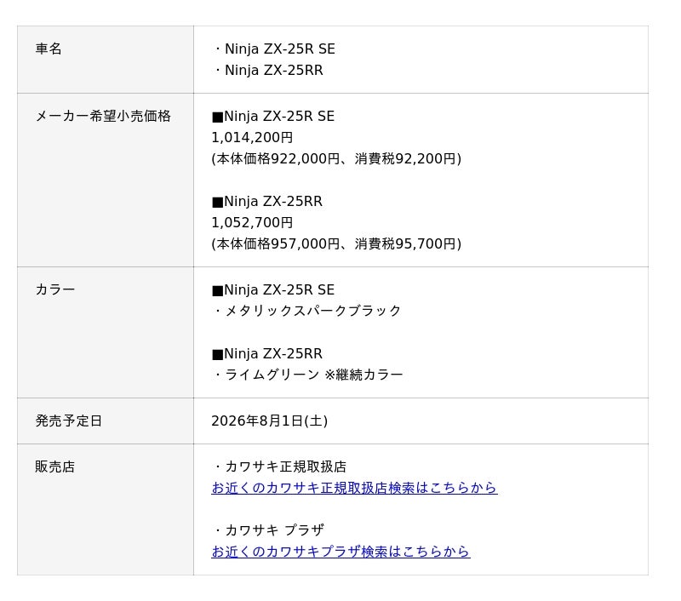
Task: Click the 1,052,700円 price text
Action: pyautogui.click(x=252, y=223)
